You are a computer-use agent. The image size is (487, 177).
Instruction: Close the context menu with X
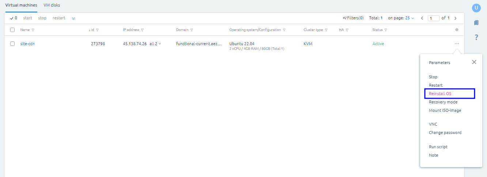[474, 62]
